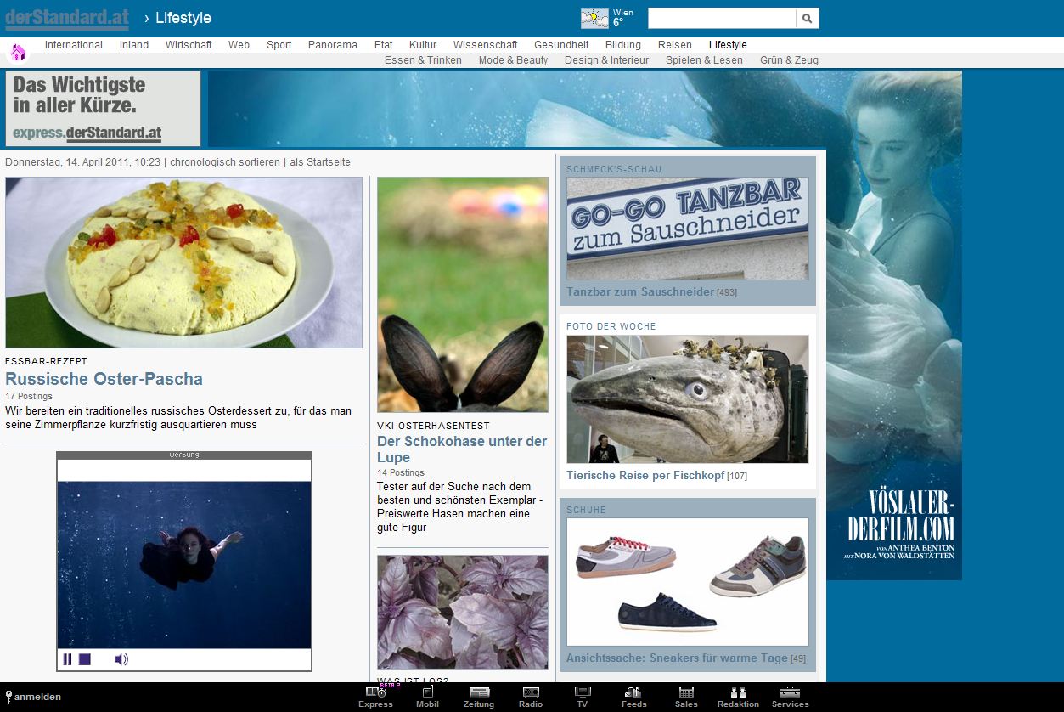Stop the ad video playback

[x=85, y=659]
